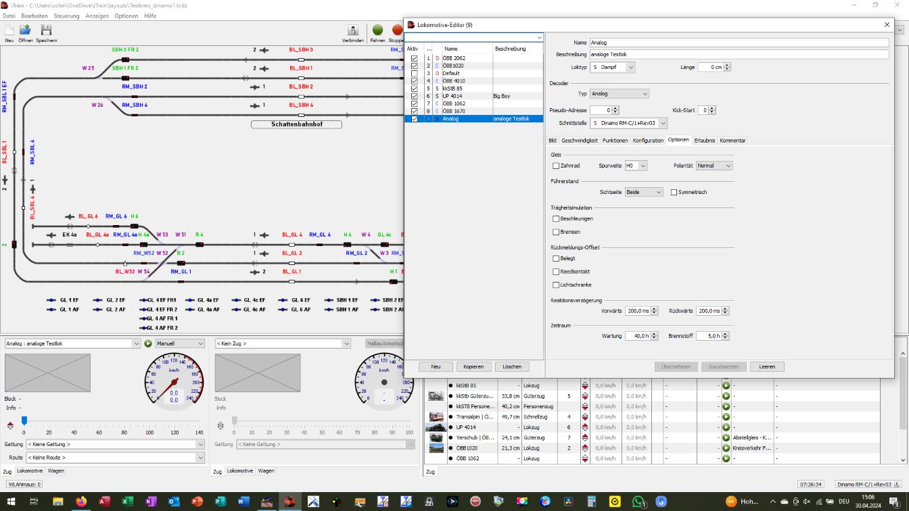The image size is (909, 511).
Task: Save layout using the Speichern icon
Action: [46, 30]
